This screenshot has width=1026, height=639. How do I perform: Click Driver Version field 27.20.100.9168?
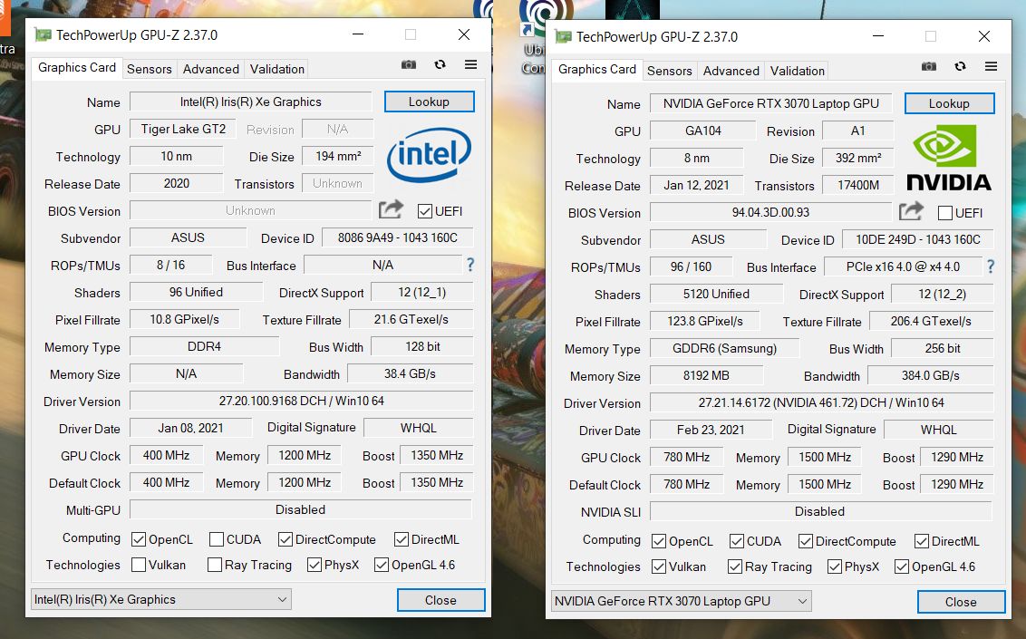pyautogui.click(x=302, y=401)
